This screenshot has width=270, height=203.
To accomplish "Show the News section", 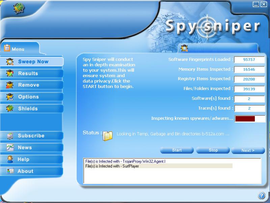I will (x=31, y=148).
